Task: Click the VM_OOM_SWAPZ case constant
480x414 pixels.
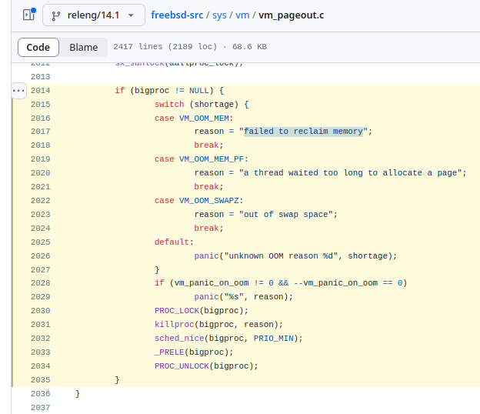Action: point(210,200)
